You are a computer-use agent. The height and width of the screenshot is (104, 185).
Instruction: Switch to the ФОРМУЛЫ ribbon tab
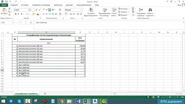click(58, 5)
